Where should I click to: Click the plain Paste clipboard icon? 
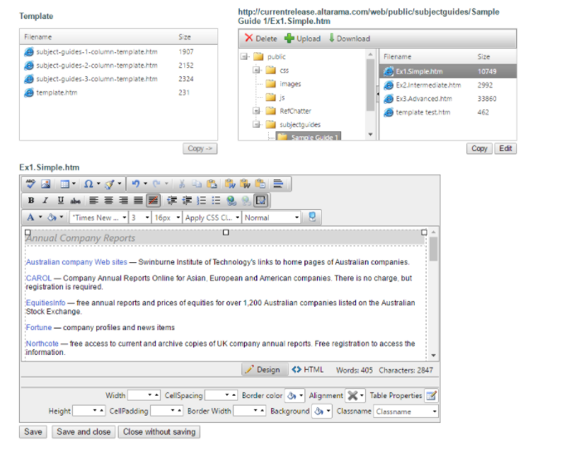[212, 183]
